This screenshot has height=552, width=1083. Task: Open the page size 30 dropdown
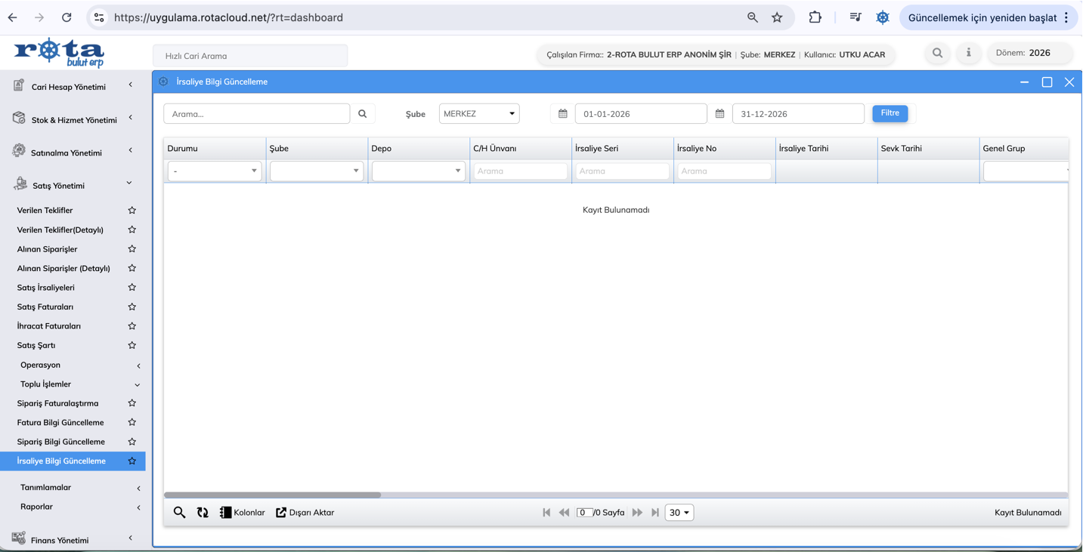679,513
